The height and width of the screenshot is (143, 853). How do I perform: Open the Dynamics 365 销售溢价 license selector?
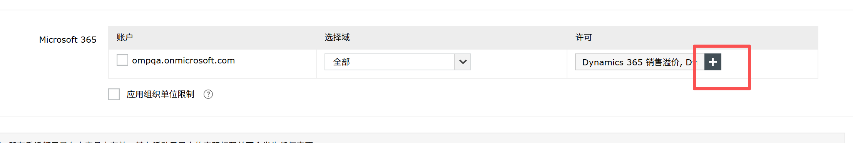click(640, 62)
